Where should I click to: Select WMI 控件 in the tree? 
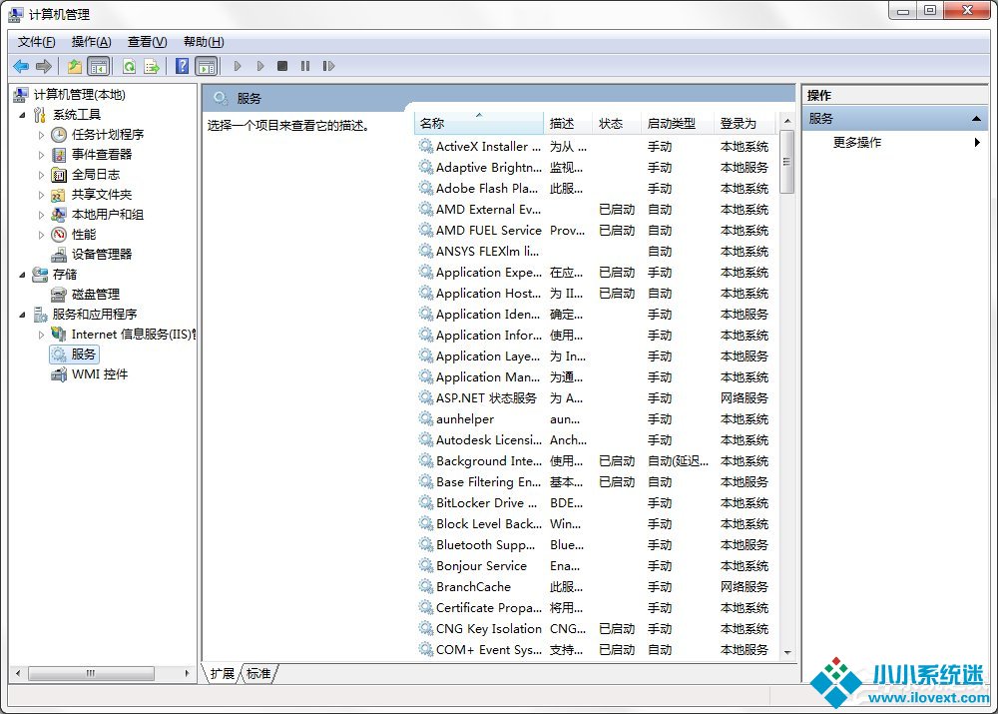pyautogui.click(x=99, y=374)
